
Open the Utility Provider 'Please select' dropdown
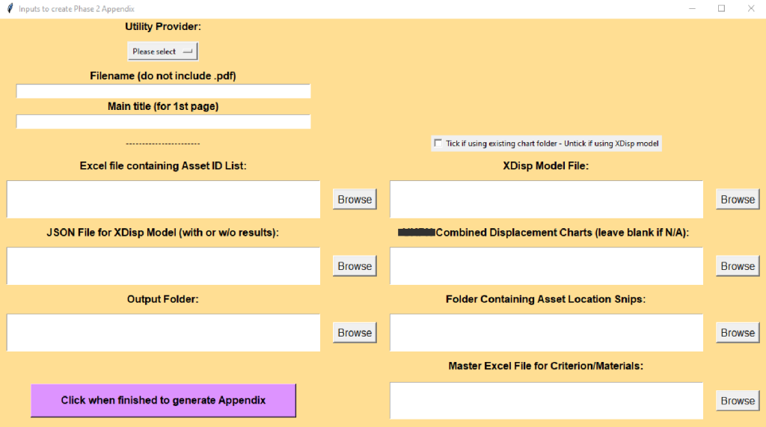[162, 52]
